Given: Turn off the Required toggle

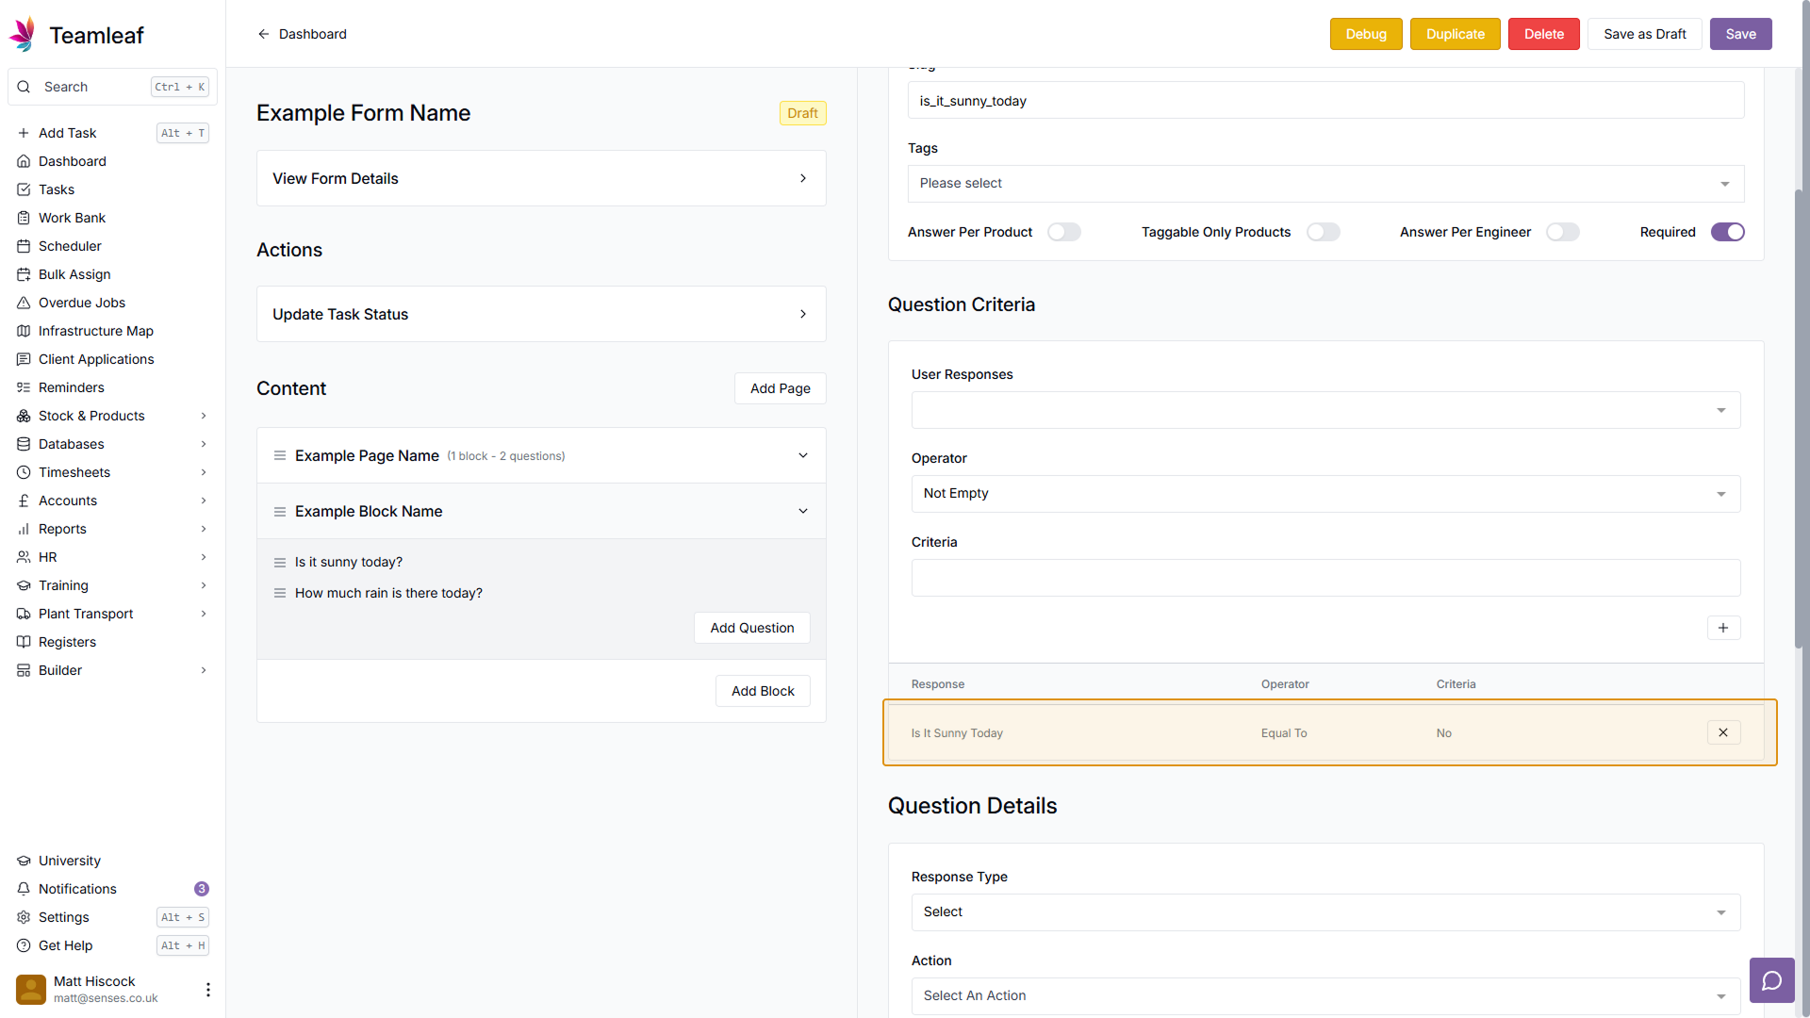Looking at the screenshot, I should point(1727,232).
